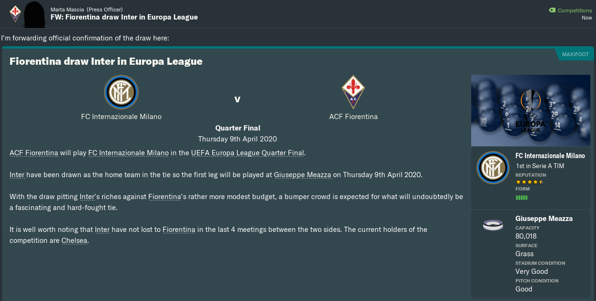Screen dimensions: 596x301
Task: Click the Fiorentina badge beside the sender name
Action: coord(15,13)
